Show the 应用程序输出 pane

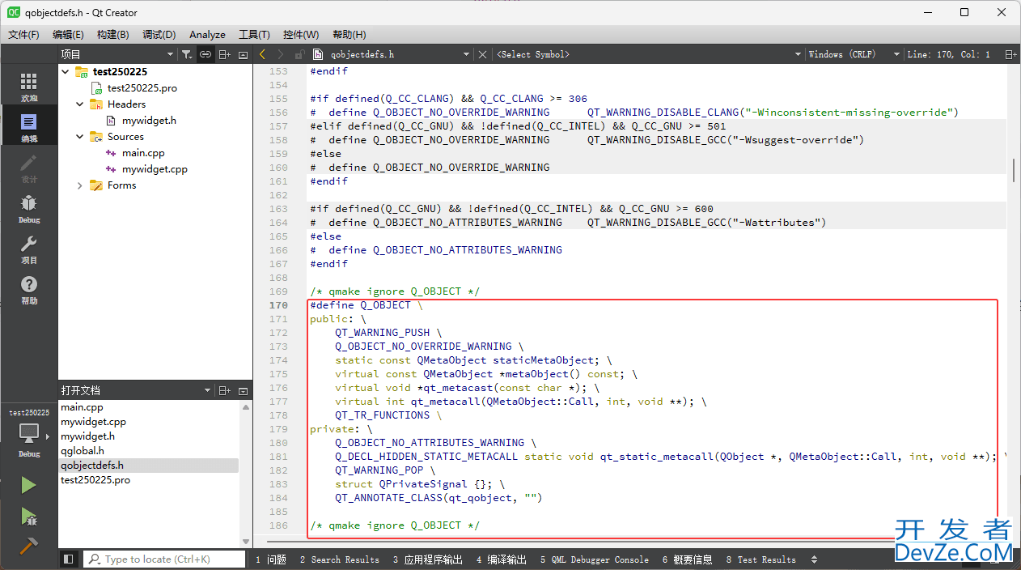[x=428, y=559]
